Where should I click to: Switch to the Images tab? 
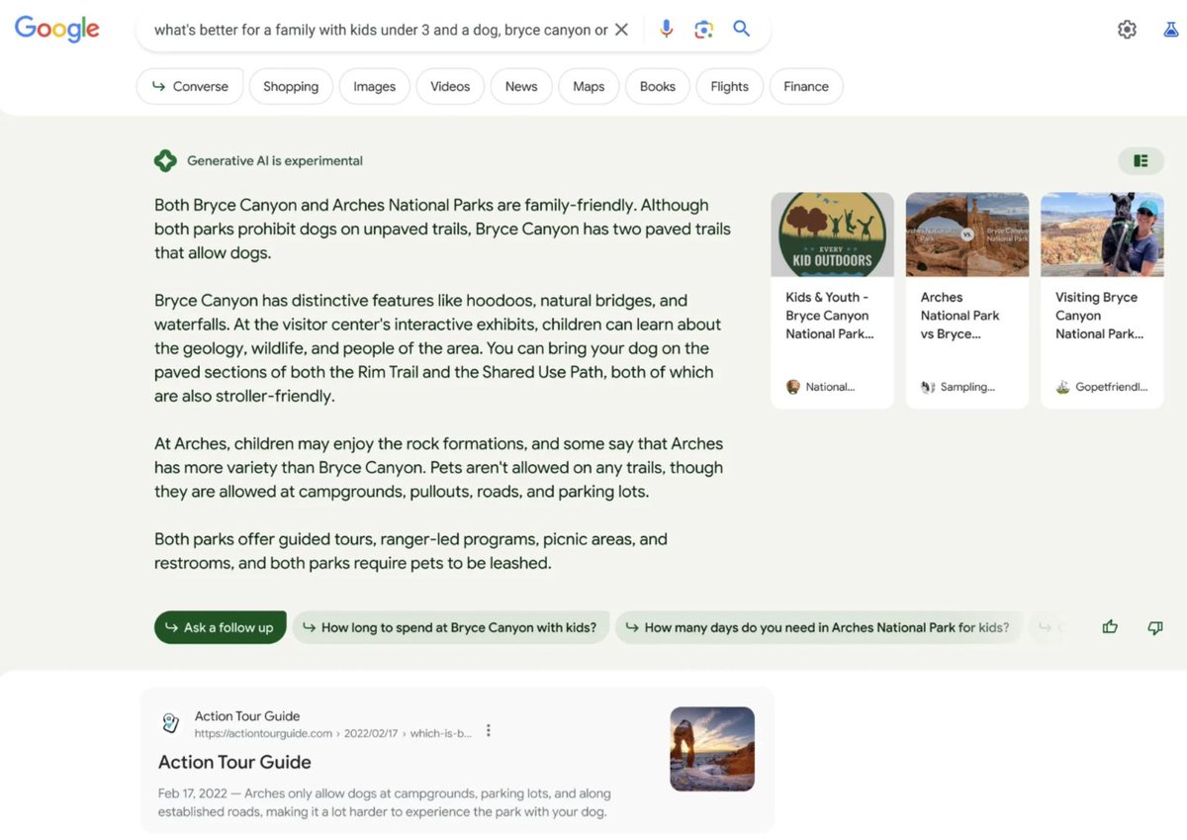(374, 86)
